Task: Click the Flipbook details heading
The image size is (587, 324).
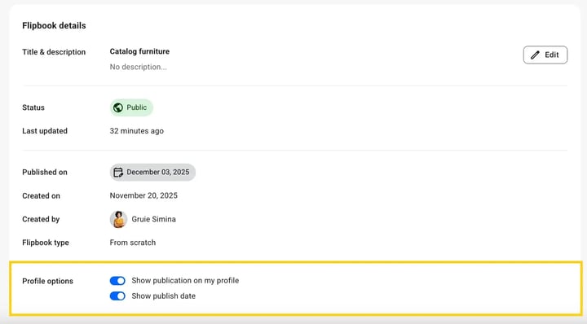Action: tap(54, 25)
